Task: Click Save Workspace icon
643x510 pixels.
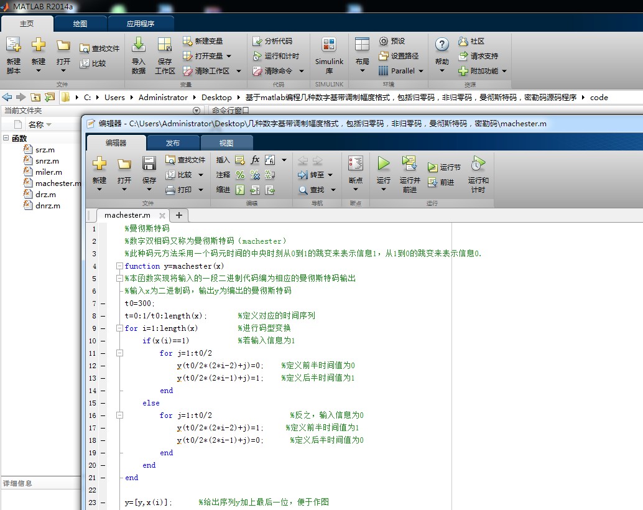Action: point(164,45)
